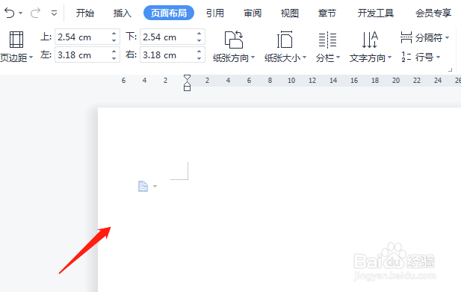The height and width of the screenshot is (292, 461).
Task: Open the 分隔符 breaks dropdown
Action: tap(425, 37)
